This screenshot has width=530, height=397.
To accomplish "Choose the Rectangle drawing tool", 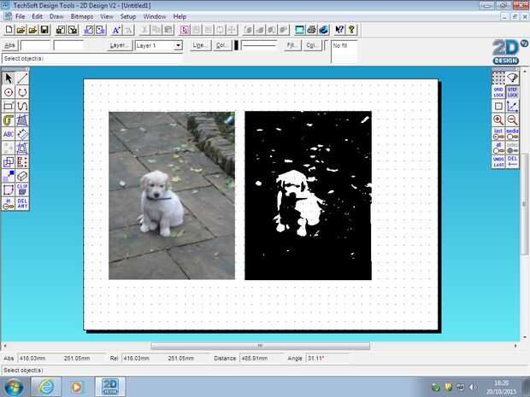I will [9, 106].
